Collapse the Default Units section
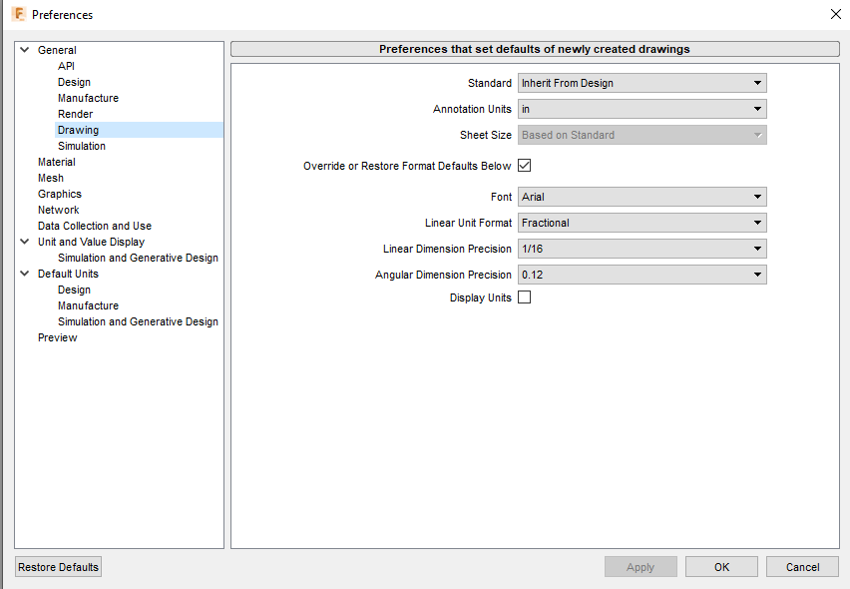Viewport: 850px width, 589px height. click(x=23, y=274)
